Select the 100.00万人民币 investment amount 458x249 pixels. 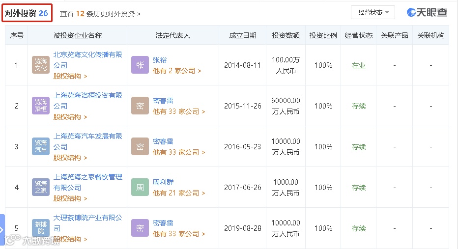[x=286, y=65]
